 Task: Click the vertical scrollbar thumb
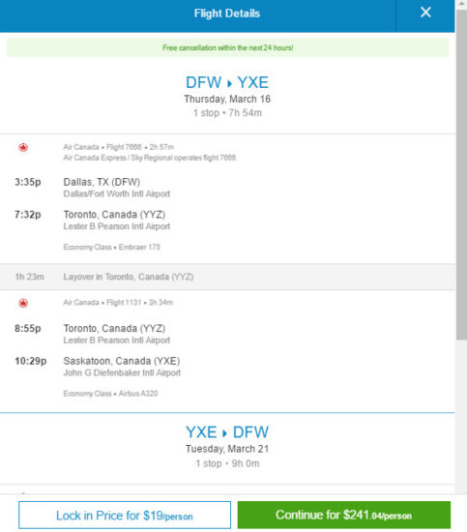pos(461,175)
